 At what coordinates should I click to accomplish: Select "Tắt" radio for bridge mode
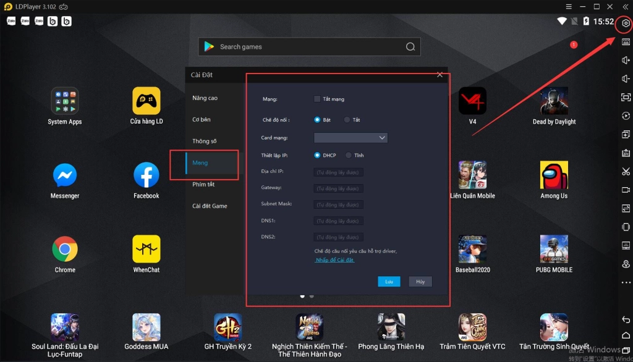(x=347, y=120)
